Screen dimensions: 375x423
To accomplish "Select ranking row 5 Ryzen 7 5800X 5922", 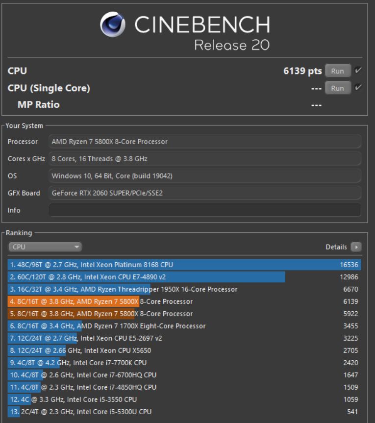I will pyautogui.click(x=184, y=314).
